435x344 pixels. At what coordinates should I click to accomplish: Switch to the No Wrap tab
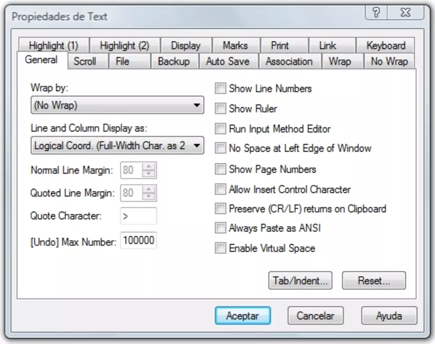click(x=389, y=61)
